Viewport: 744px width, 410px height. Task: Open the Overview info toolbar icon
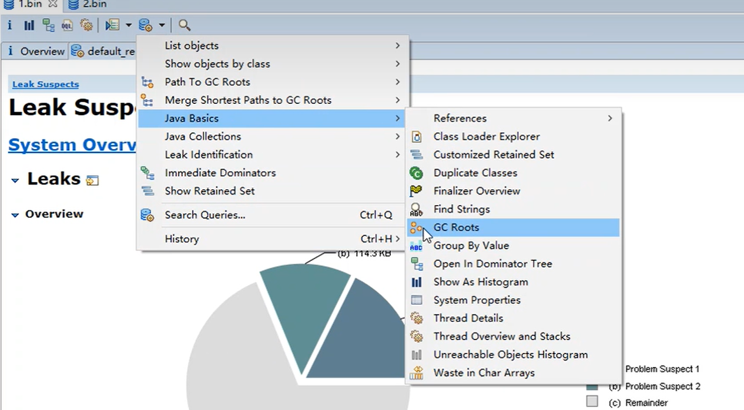tap(9, 25)
